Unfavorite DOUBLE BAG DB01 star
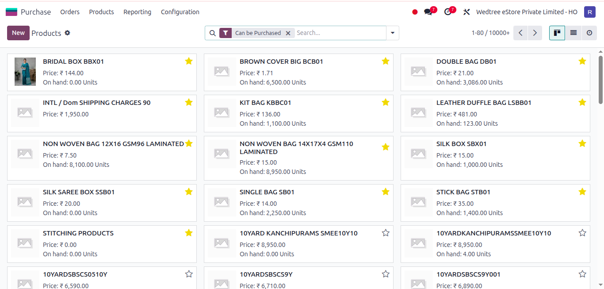 point(582,61)
